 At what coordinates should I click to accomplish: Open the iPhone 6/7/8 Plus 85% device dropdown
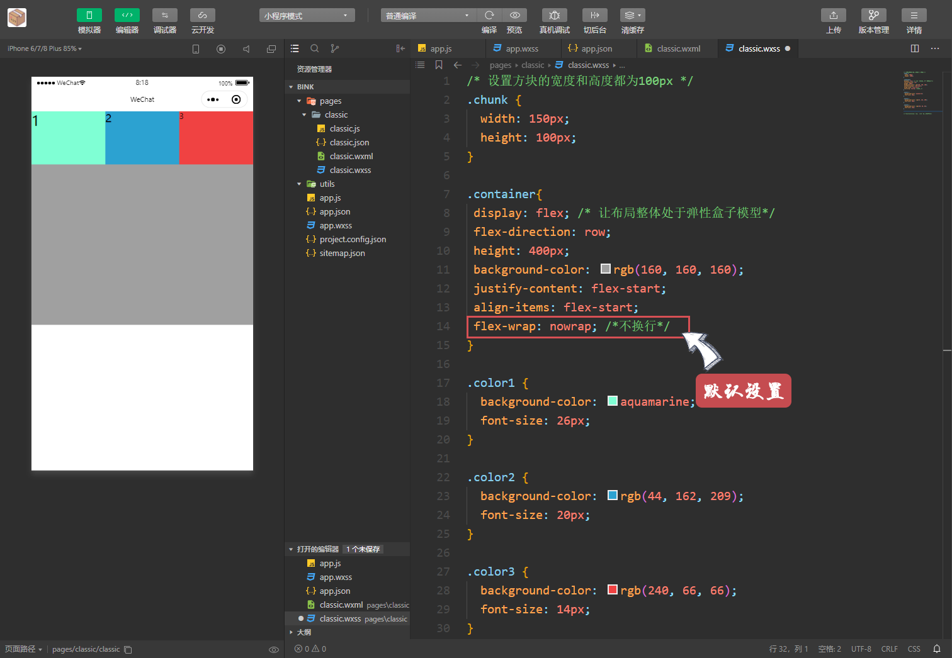coord(45,48)
